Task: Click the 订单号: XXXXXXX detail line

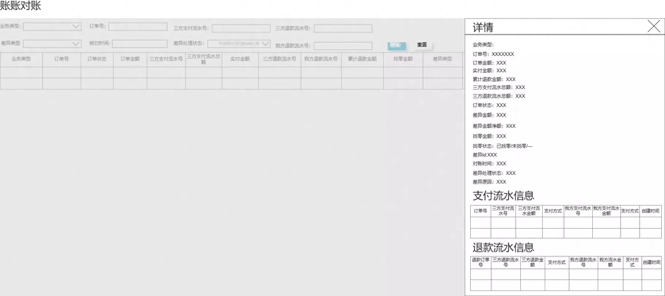Action: point(493,54)
